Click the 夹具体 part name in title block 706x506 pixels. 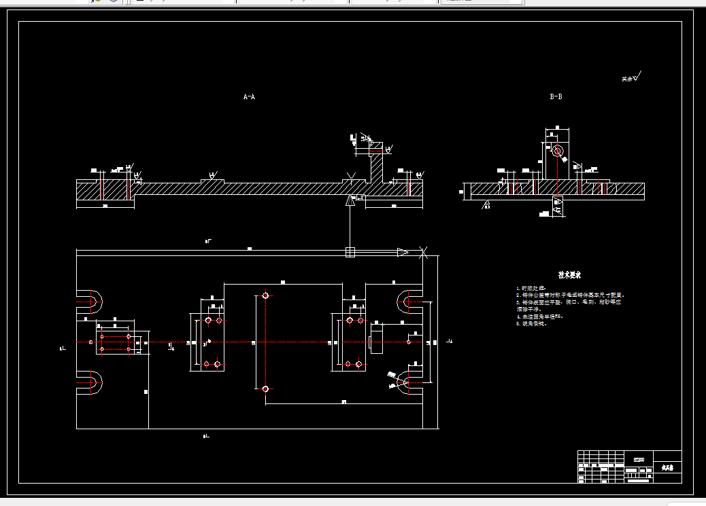(x=667, y=468)
